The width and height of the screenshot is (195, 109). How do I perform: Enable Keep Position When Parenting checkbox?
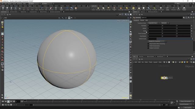[x=148, y=44]
